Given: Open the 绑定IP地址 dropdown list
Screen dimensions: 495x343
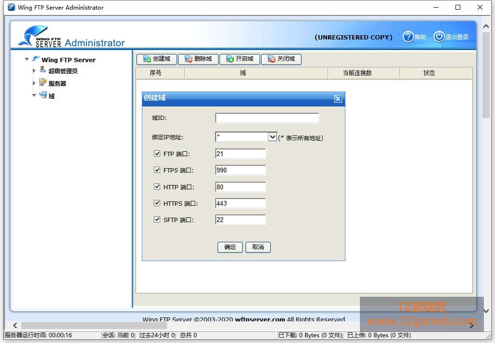Looking at the screenshot, I should click(x=272, y=137).
